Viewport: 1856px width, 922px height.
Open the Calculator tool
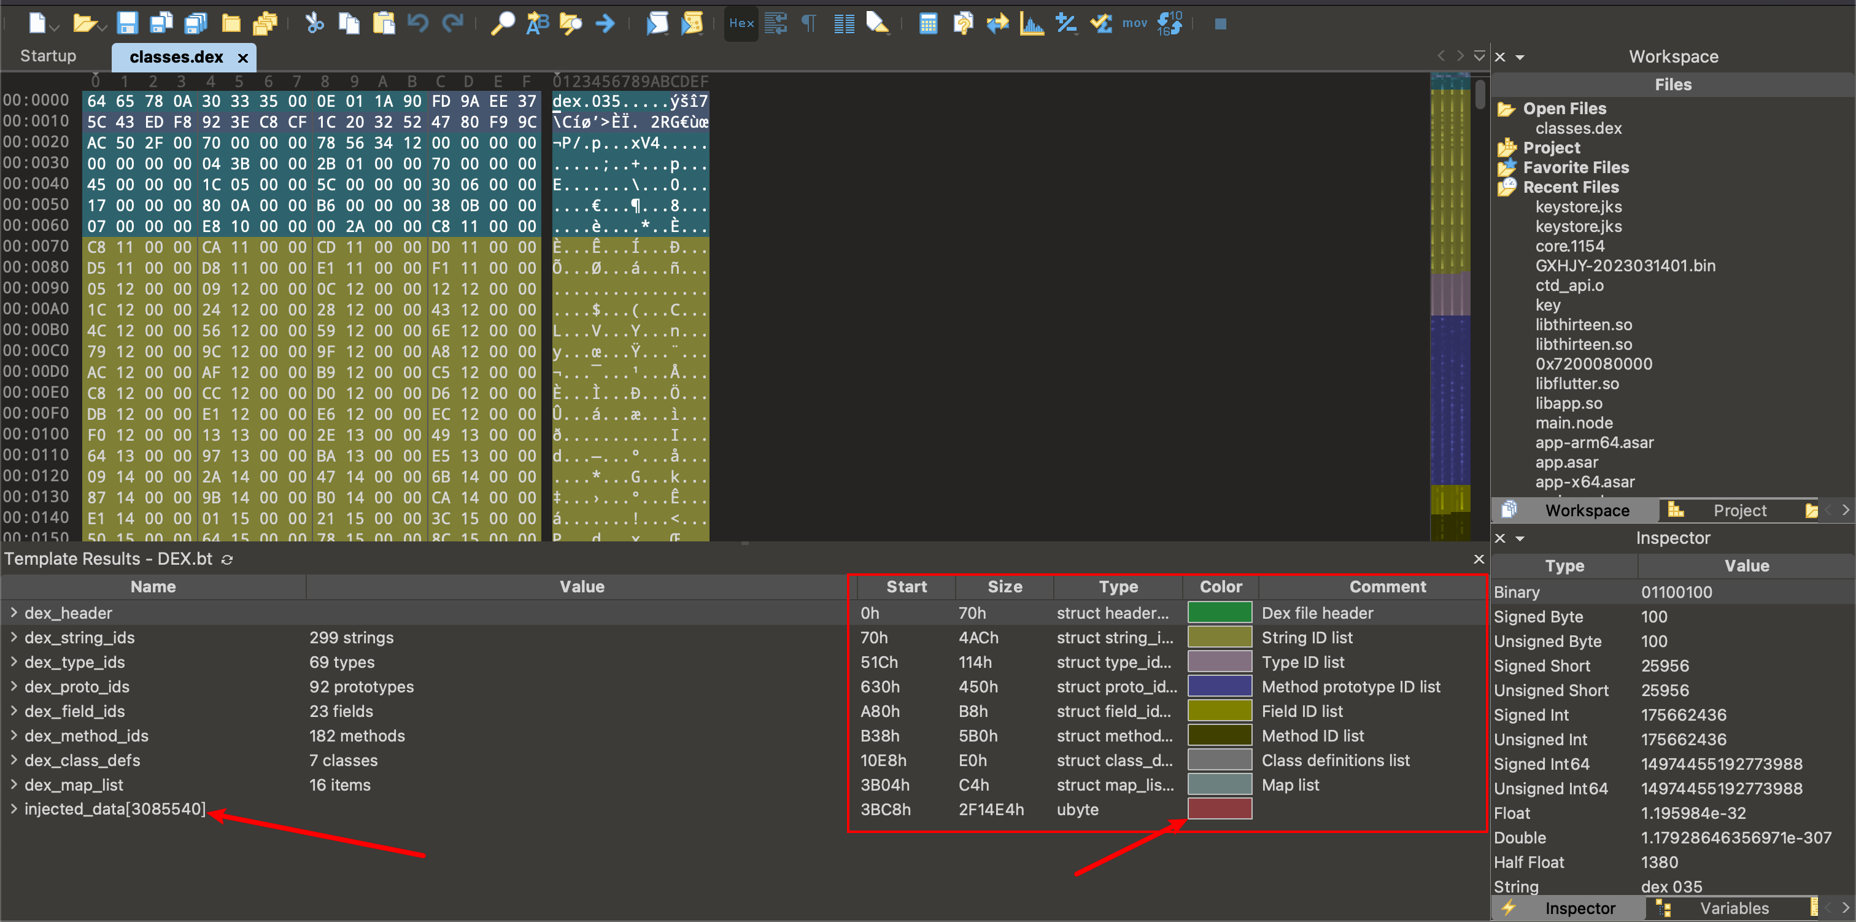(928, 23)
